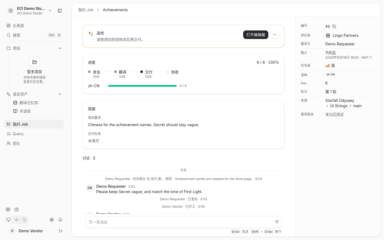Image resolution: width=384 pixels, height=240 pixels.
Task: Click the 翻译 progress step marker
Action: [x=115, y=72]
